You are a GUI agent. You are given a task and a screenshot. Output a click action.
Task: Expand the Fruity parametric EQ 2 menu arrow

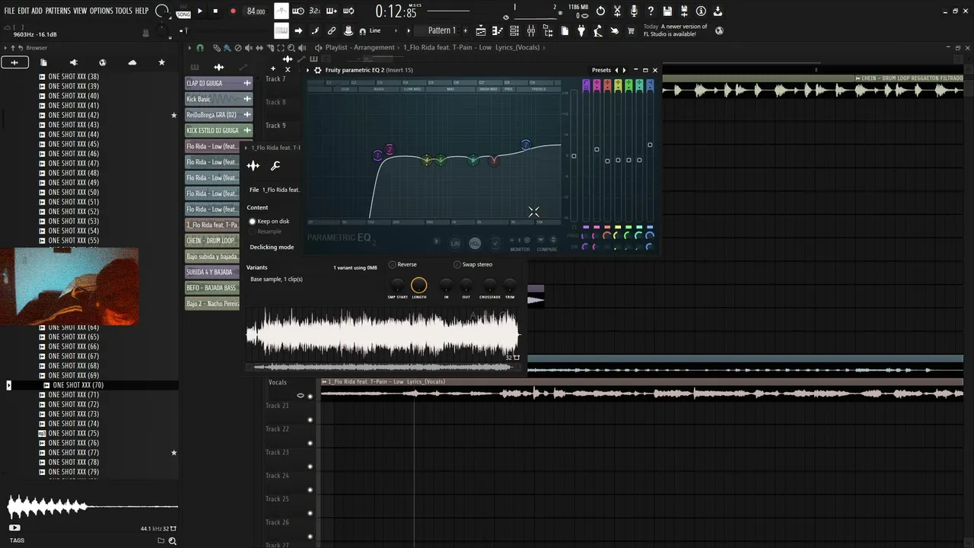309,70
